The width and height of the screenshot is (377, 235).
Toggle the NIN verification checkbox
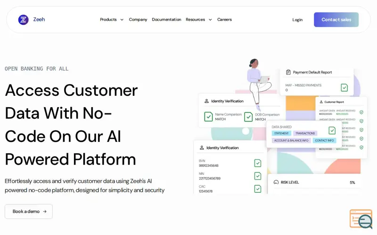pos(257,176)
